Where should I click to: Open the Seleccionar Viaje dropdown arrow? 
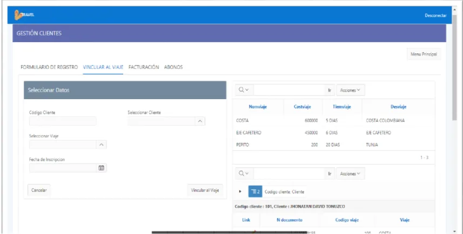[x=101, y=144]
